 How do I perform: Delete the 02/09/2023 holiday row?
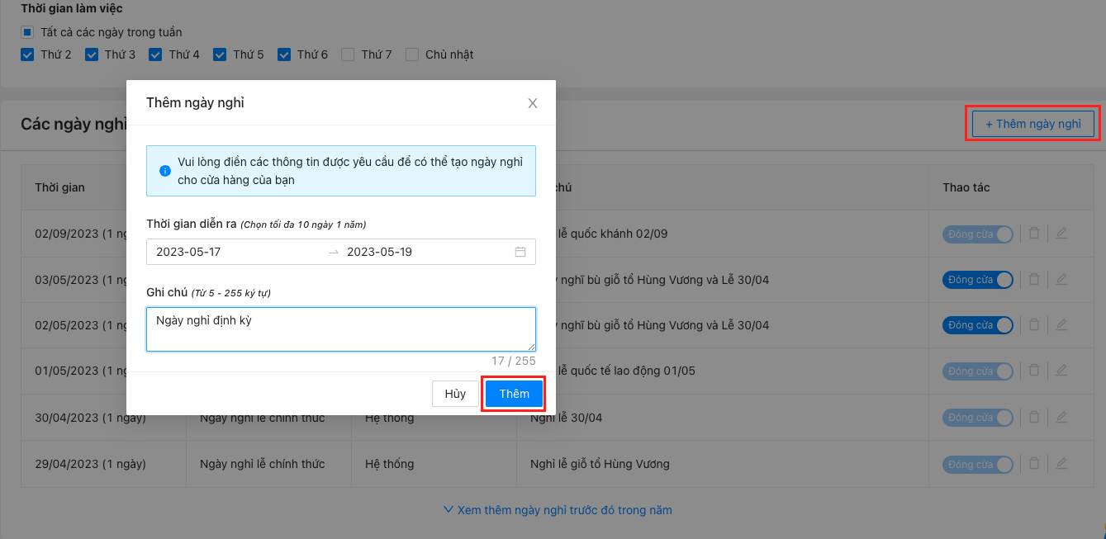pyautogui.click(x=1034, y=234)
